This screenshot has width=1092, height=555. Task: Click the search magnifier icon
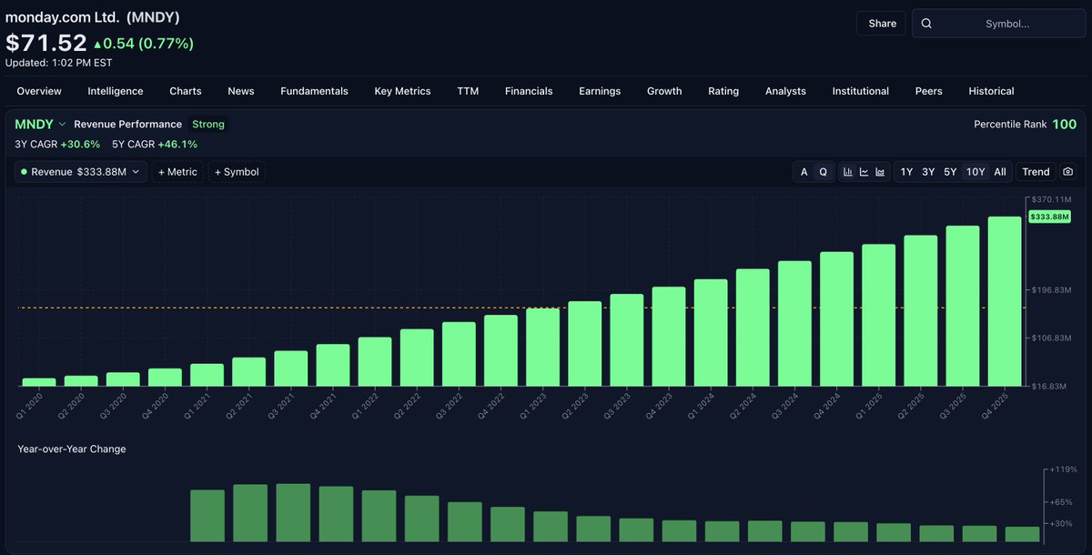coord(926,24)
